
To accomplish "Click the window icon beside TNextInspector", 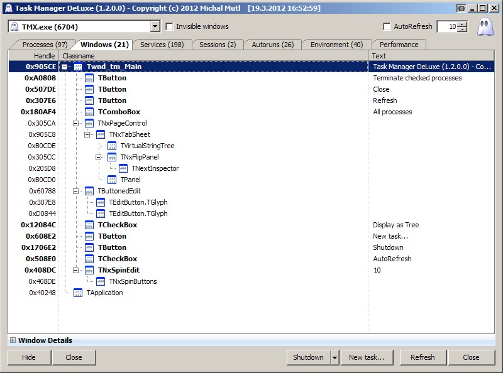I will pos(123,168).
